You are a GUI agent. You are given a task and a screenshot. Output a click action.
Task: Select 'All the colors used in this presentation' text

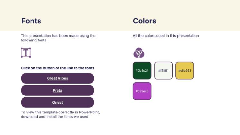pyautogui.click(x=166, y=36)
